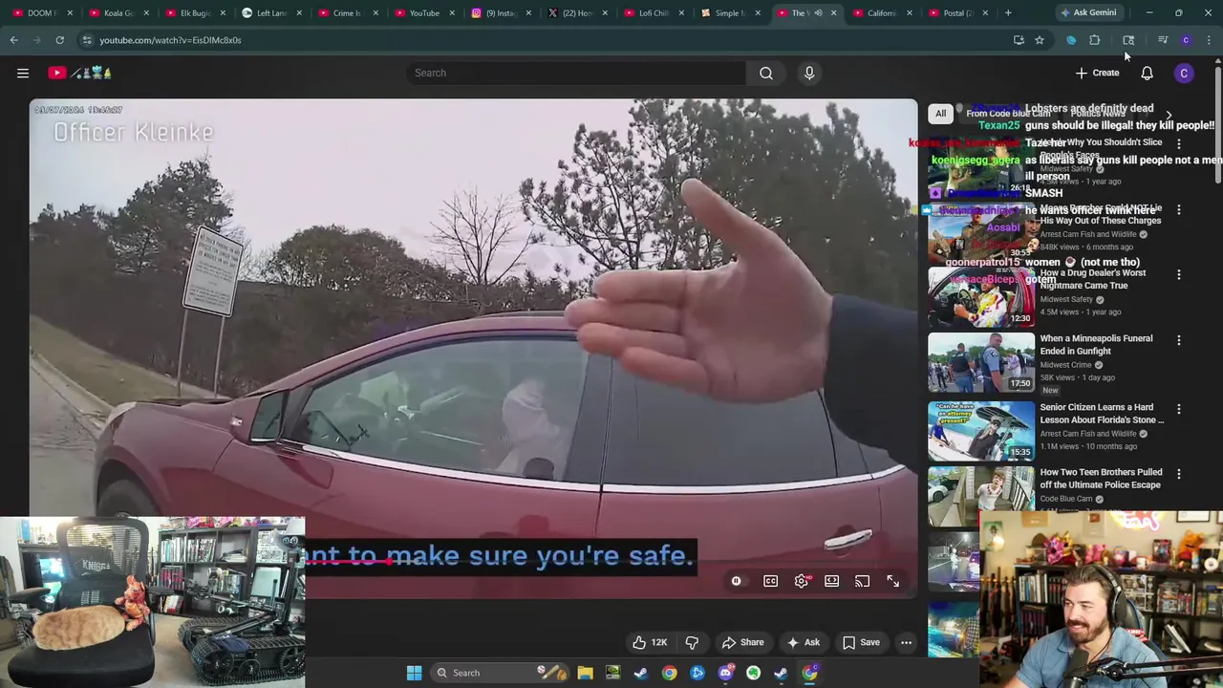The width and height of the screenshot is (1223, 688).
Task: Open File Explorer from taskbar
Action: [x=585, y=673]
